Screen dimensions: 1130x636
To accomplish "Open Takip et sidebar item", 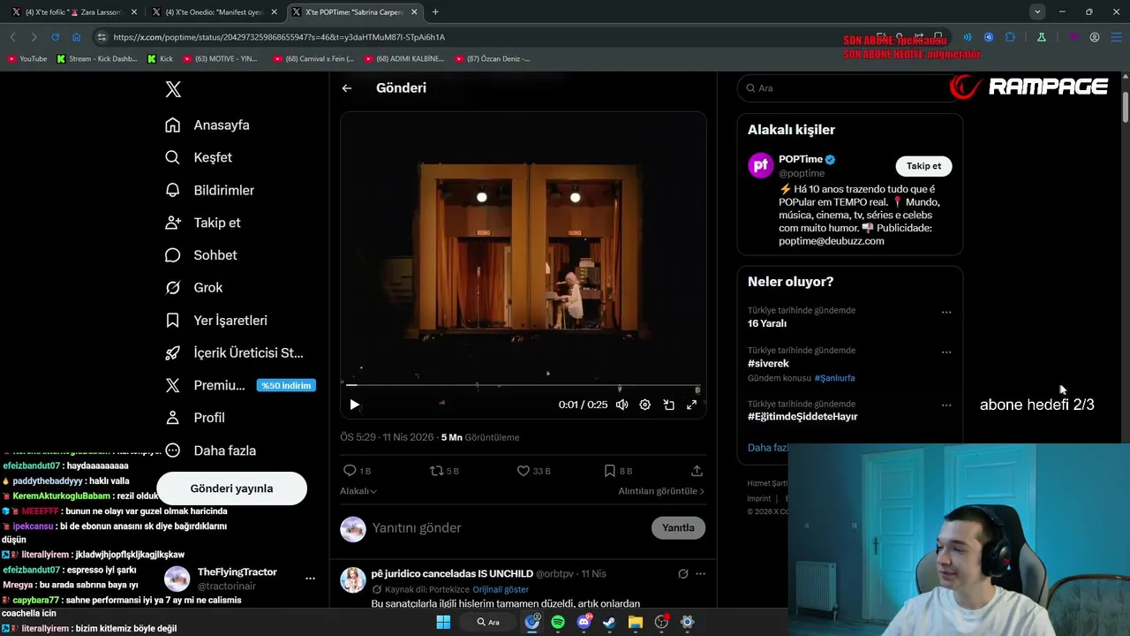I will (x=202, y=223).
